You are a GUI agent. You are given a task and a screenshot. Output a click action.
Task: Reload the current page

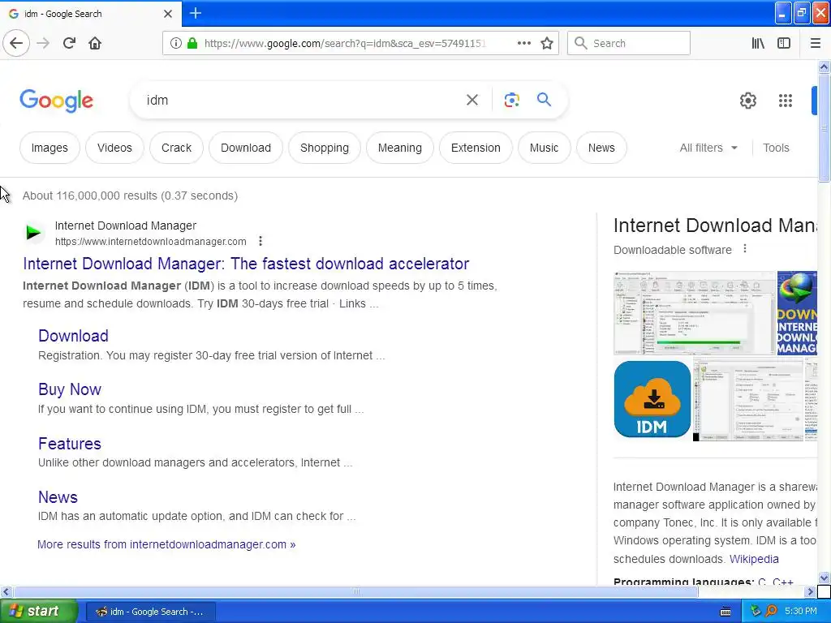[69, 44]
